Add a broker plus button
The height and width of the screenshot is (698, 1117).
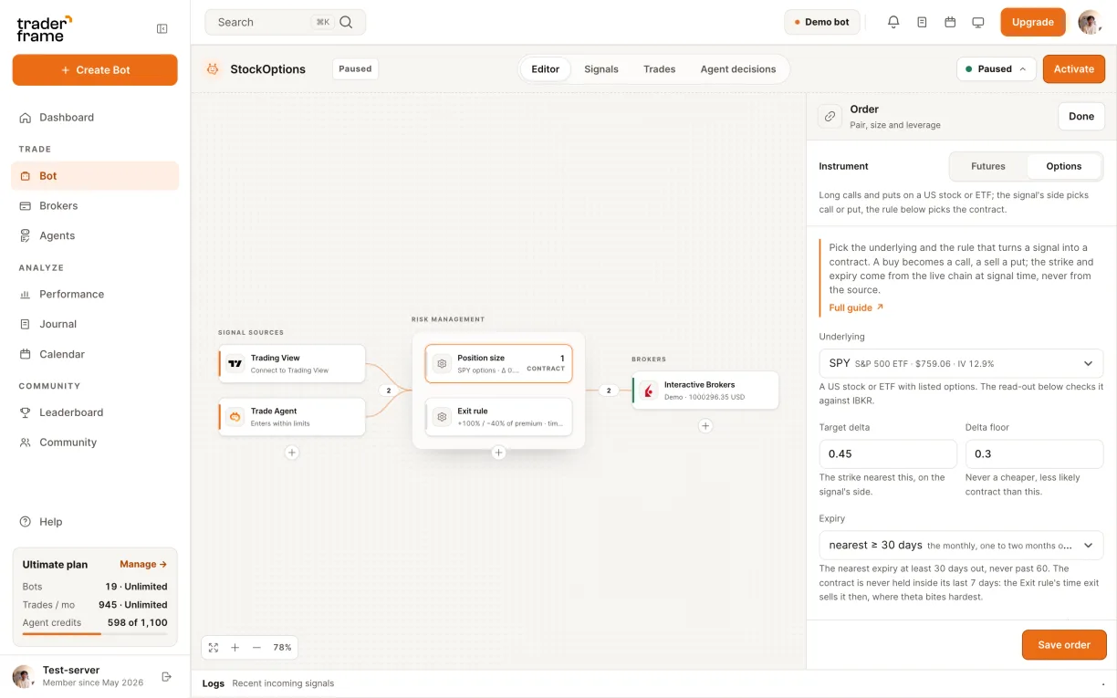[x=705, y=425]
